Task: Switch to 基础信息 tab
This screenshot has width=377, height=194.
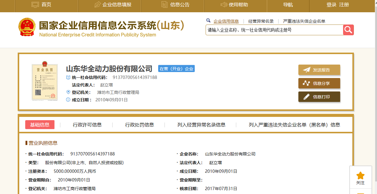Action: point(40,125)
